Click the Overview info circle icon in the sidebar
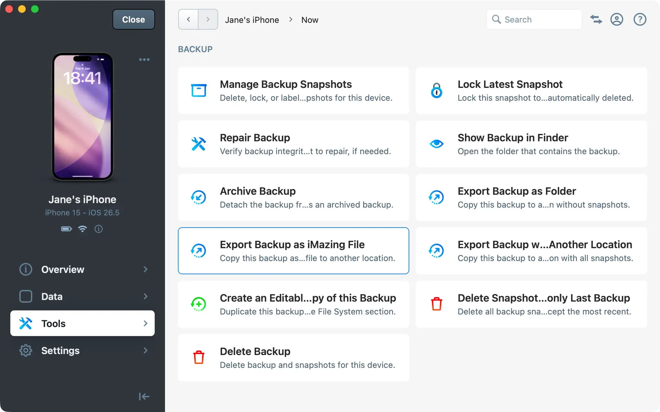 pos(26,269)
